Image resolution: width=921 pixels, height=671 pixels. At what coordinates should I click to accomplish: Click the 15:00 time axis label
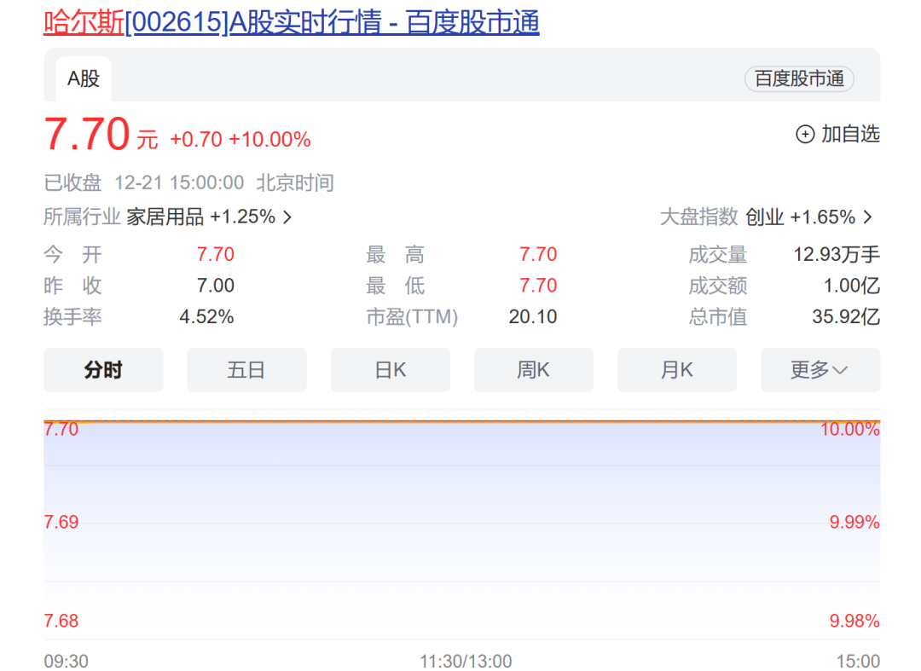(858, 662)
